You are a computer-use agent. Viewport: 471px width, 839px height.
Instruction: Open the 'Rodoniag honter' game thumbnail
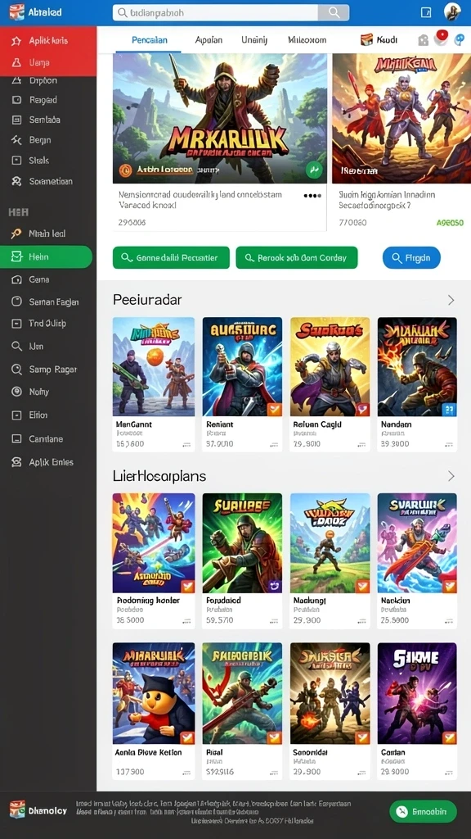154,543
